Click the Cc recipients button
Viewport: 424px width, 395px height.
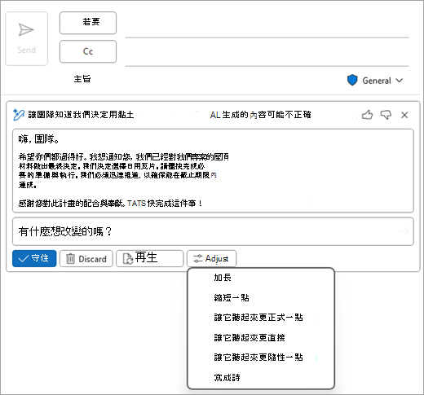pyautogui.click(x=88, y=51)
